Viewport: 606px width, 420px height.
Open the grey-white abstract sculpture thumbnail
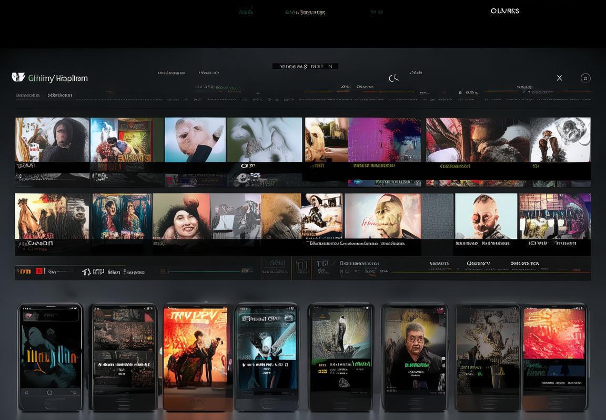(x=265, y=140)
